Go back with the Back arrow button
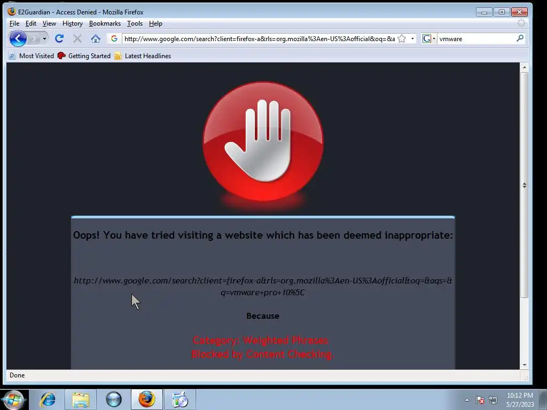547x410 pixels. pyautogui.click(x=18, y=38)
